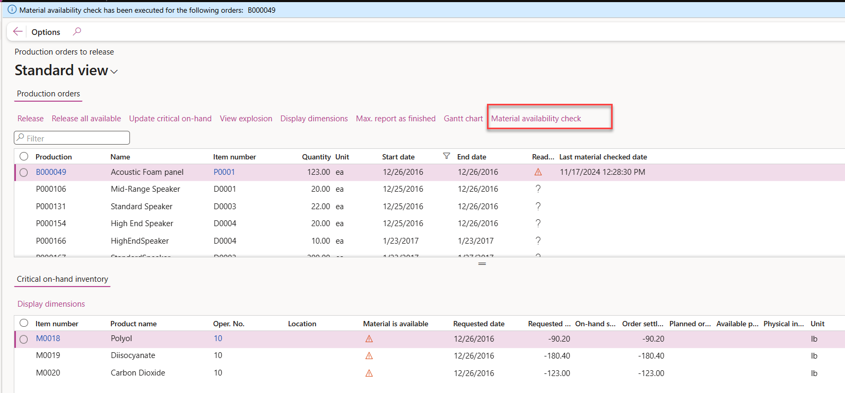Click the question mark for P000131
Image resolution: width=845 pixels, height=393 pixels.
[538, 207]
